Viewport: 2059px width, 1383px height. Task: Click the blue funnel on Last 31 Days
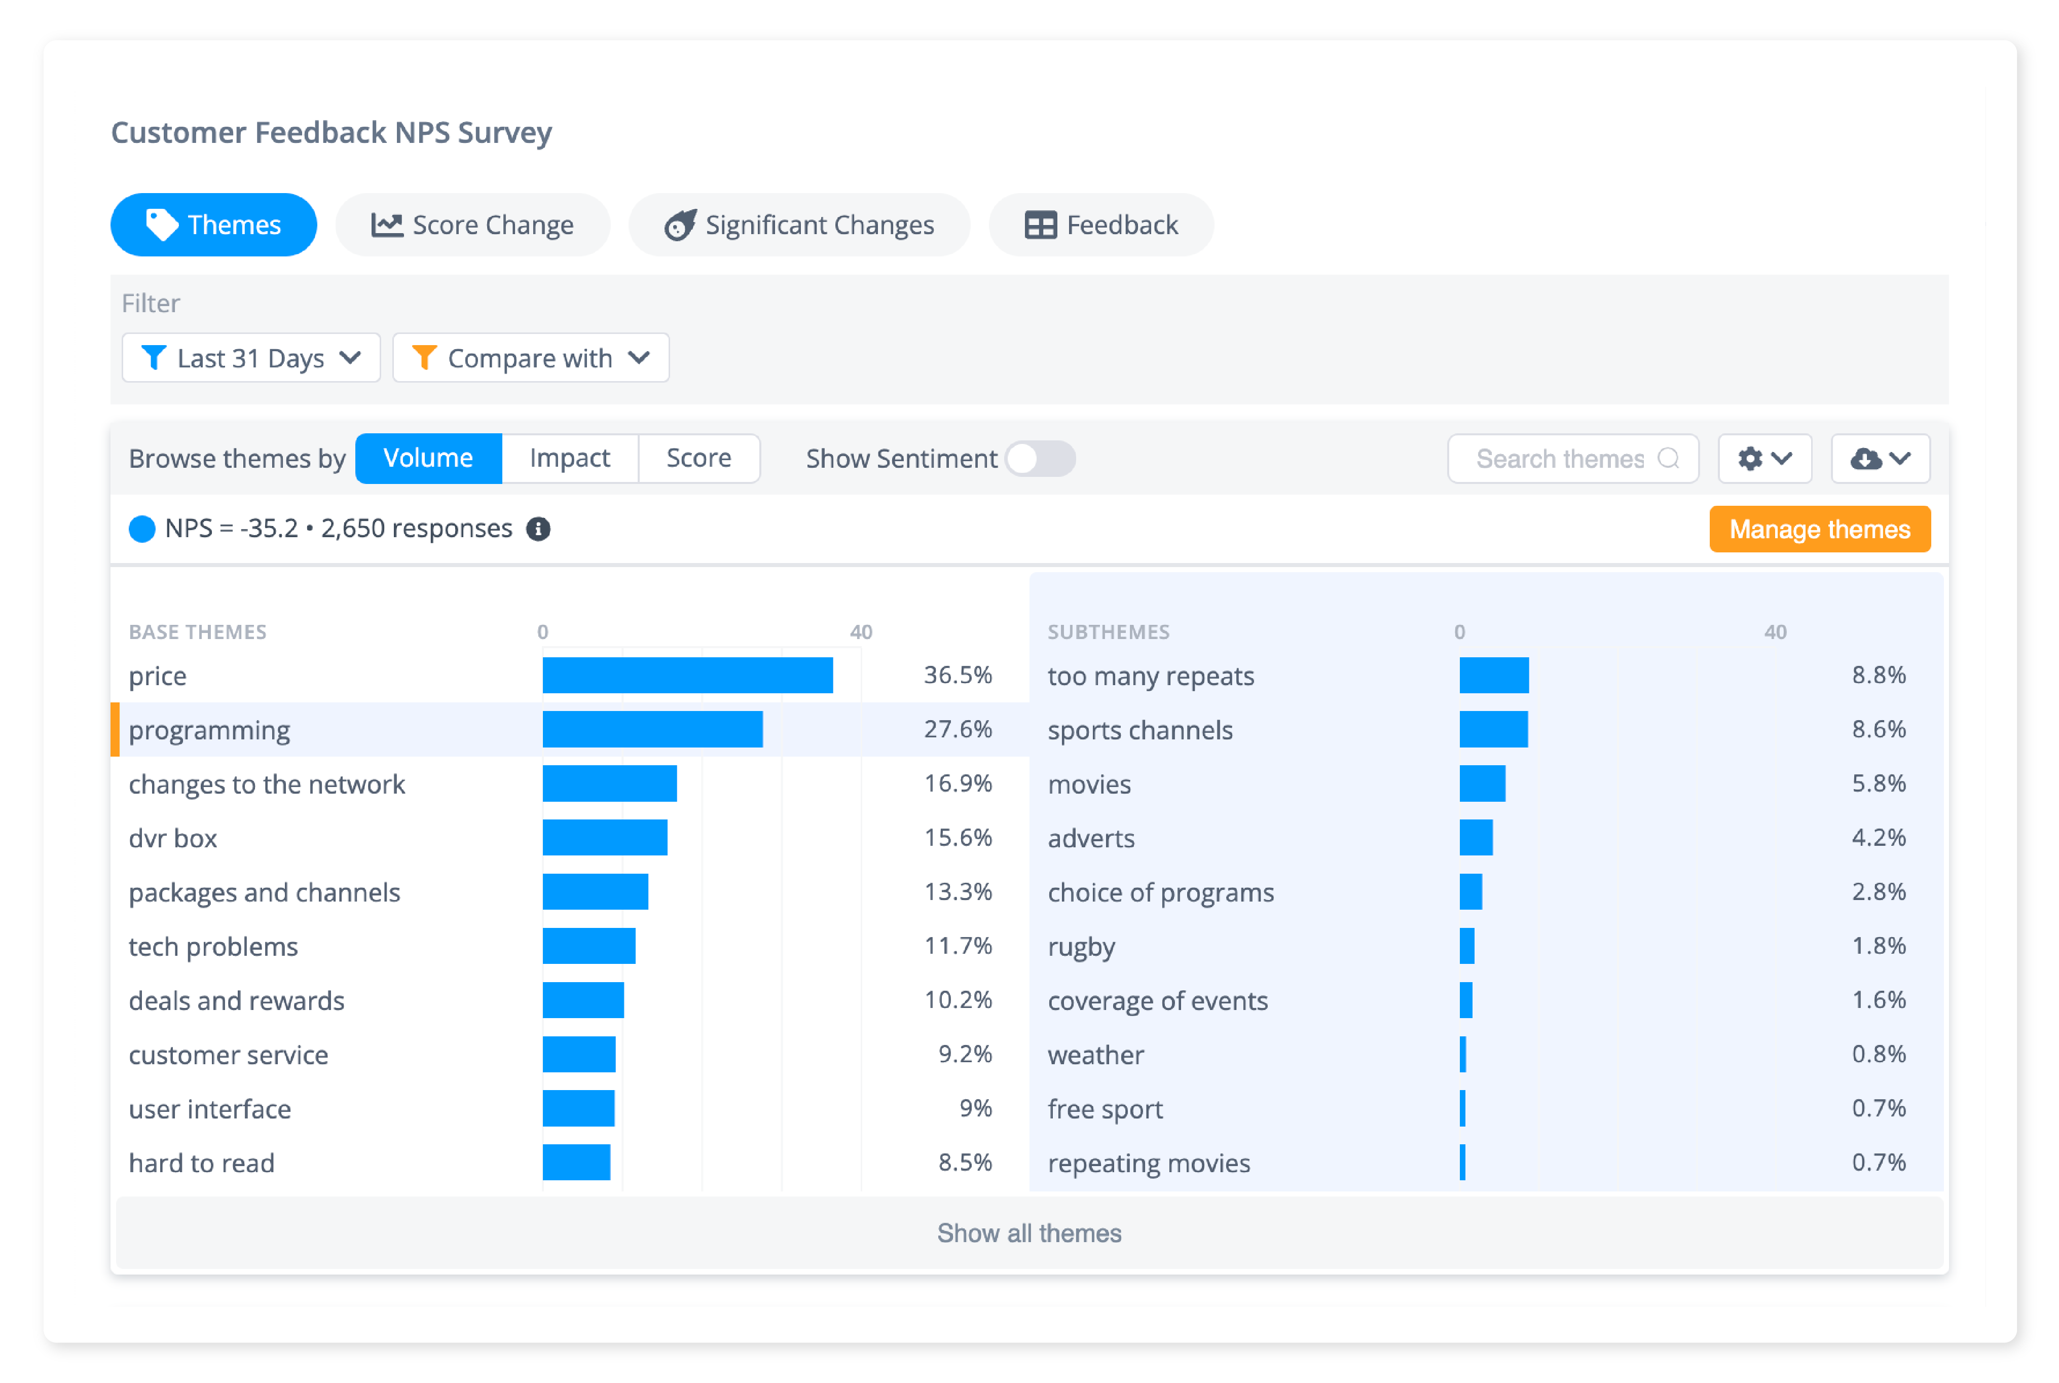[x=154, y=358]
